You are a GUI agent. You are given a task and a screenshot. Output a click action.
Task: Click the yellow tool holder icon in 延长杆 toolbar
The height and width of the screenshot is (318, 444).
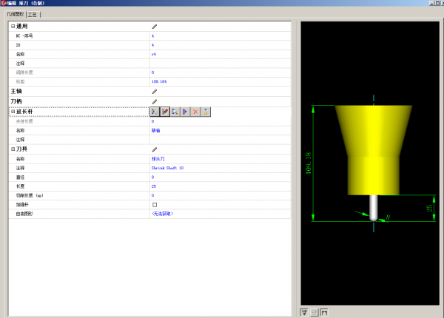[x=205, y=112]
